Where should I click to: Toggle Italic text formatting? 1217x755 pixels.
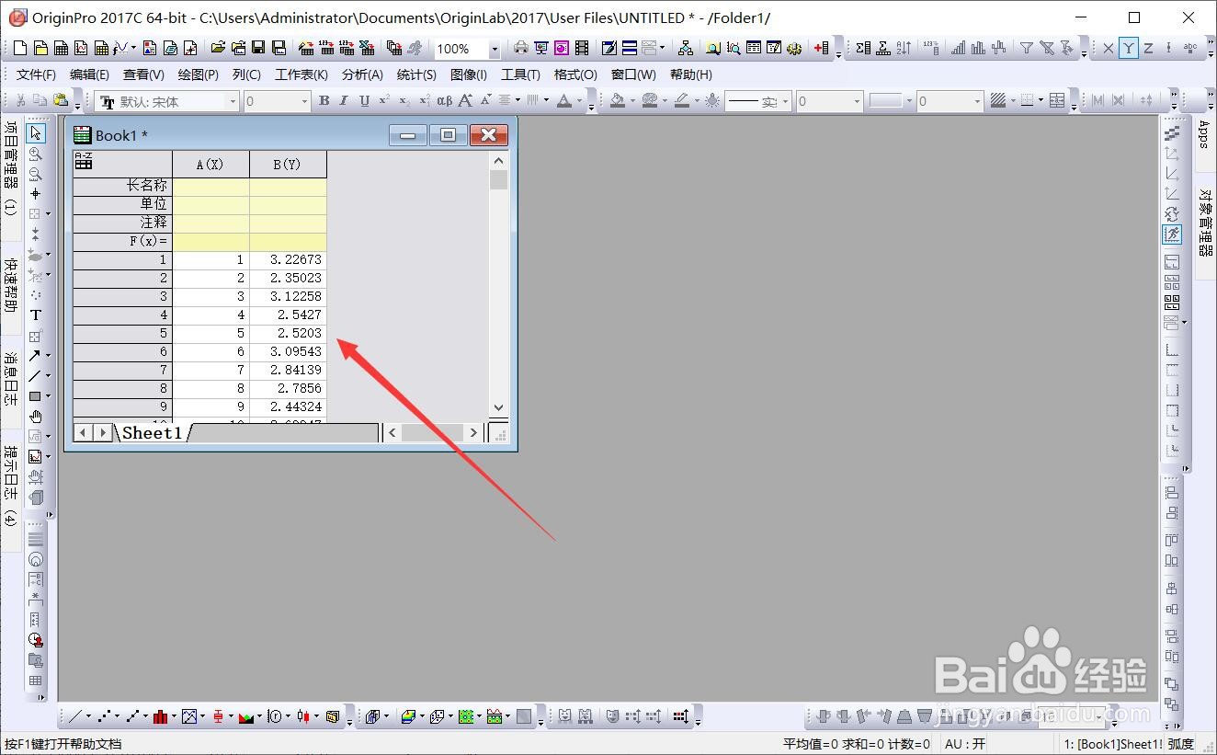click(x=344, y=101)
